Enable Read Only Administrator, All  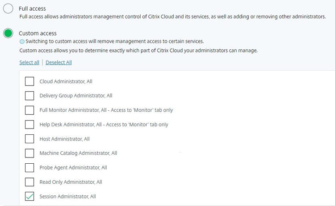29,182
